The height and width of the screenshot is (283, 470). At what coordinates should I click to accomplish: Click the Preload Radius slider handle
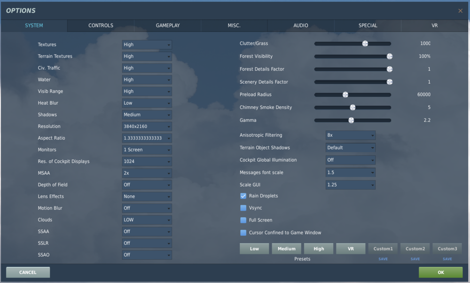coord(345,95)
